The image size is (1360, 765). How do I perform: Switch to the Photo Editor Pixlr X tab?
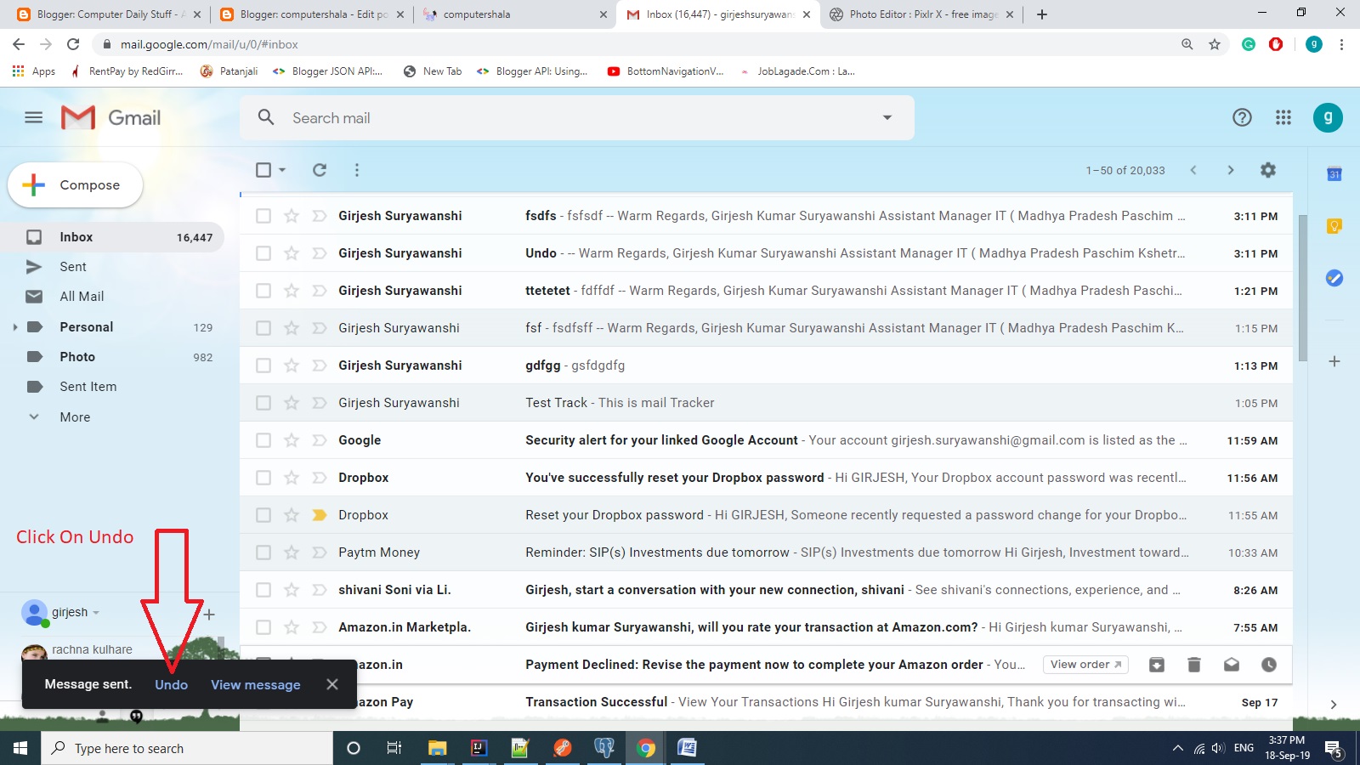(921, 14)
